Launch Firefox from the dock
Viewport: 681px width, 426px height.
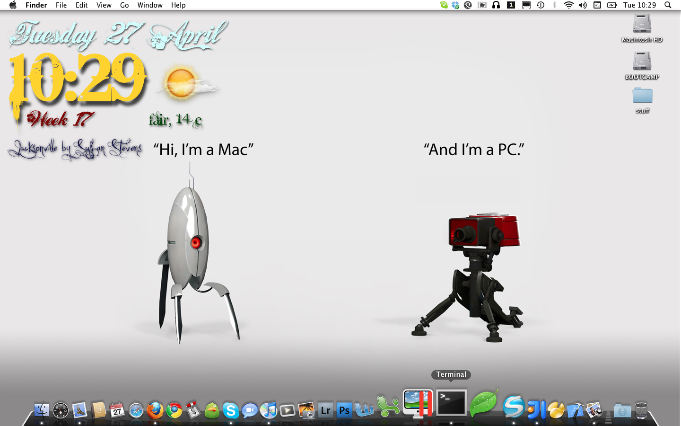pos(155,410)
